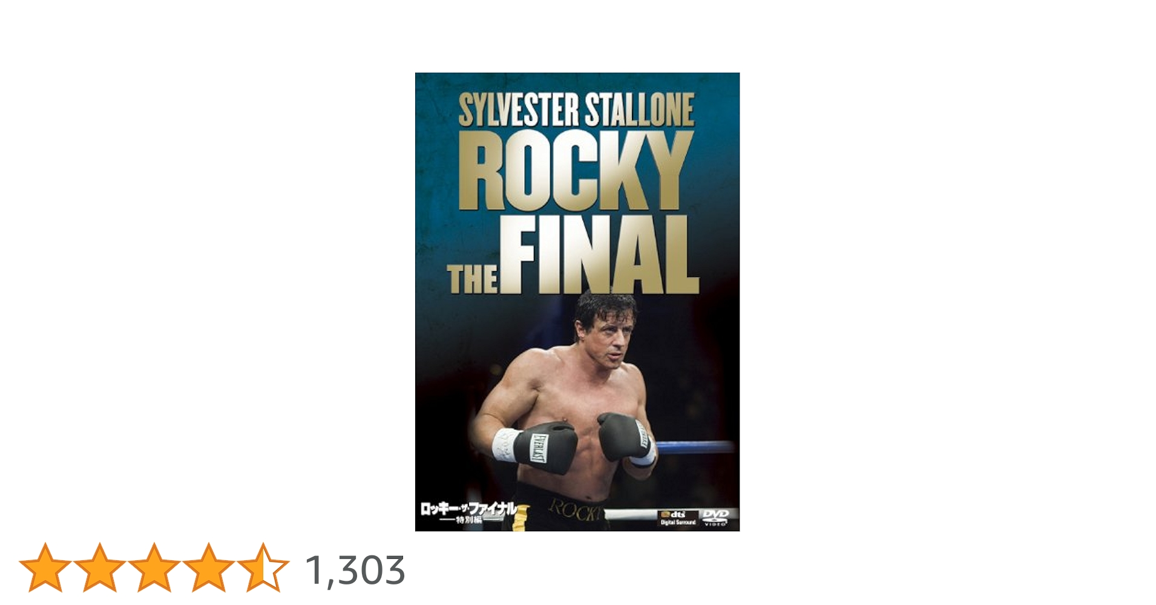The width and height of the screenshot is (1156, 605).
Task: Click the dts Digital Surround logo
Action: click(x=678, y=518)
